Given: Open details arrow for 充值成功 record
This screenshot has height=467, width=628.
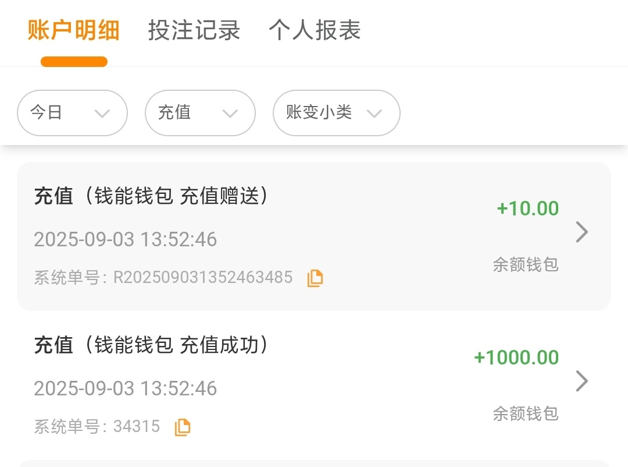Looking at the screenshot, I should [581, 381].
